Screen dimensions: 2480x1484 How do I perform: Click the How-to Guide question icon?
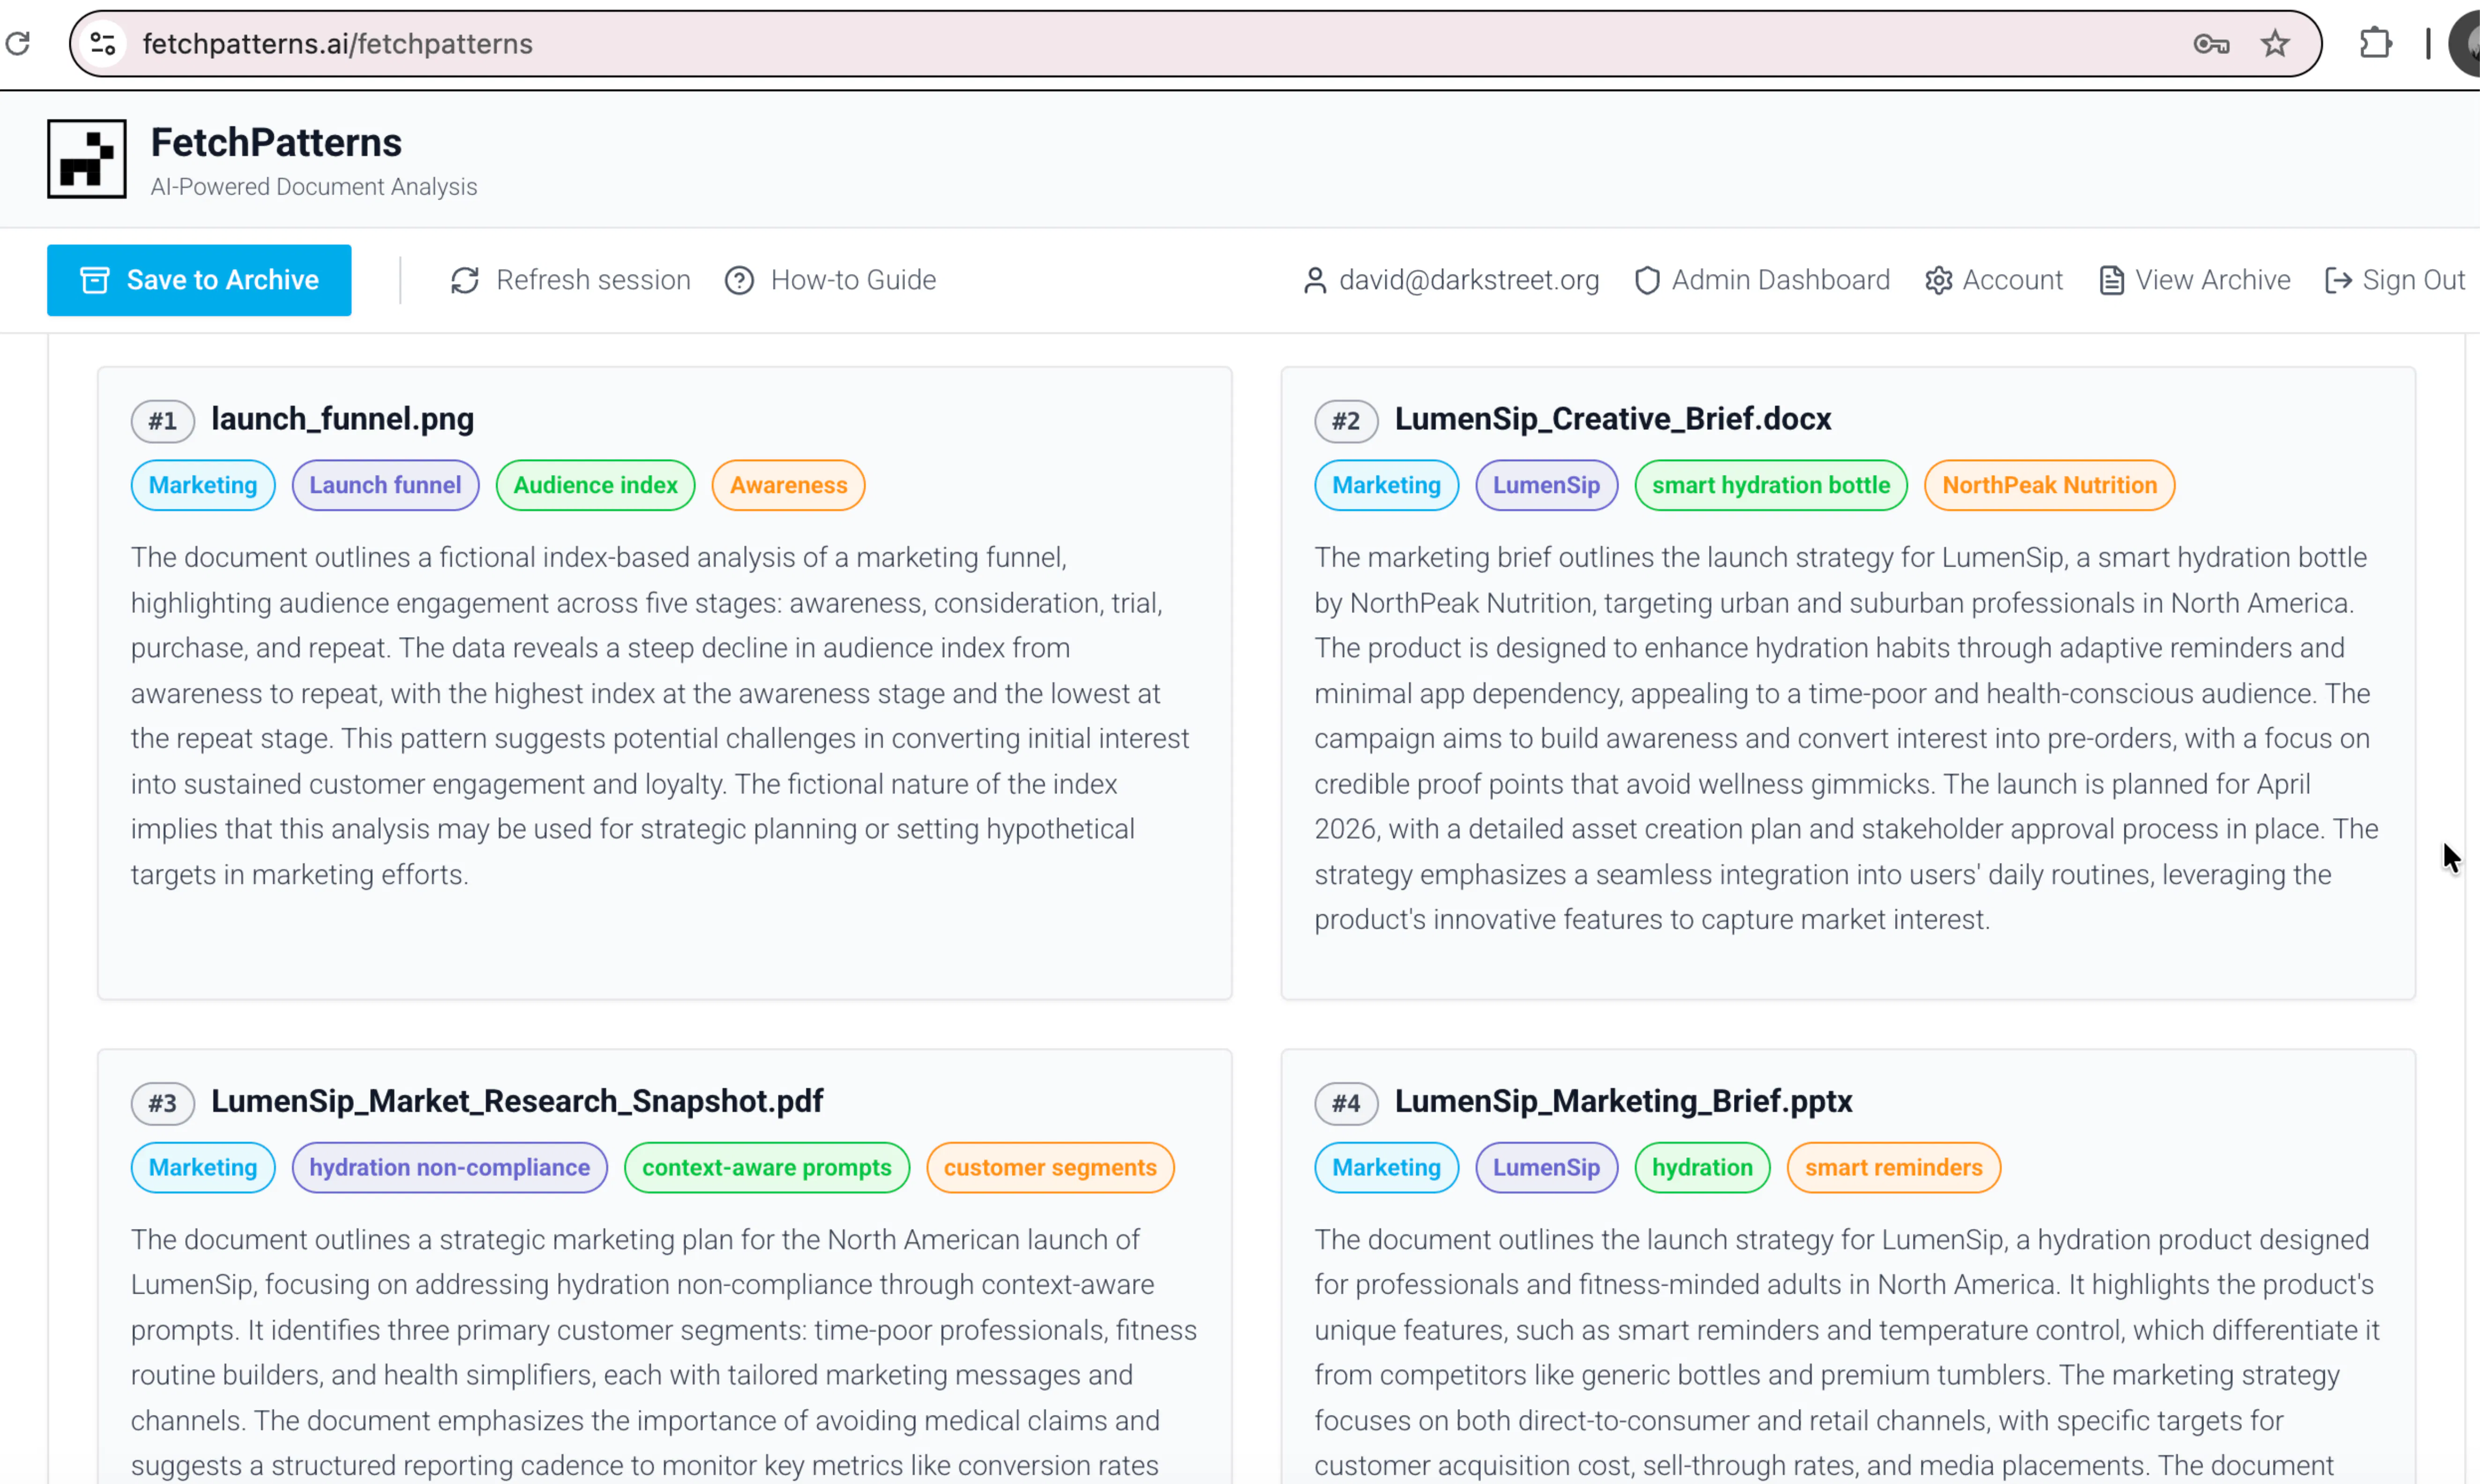coord(739,280)
